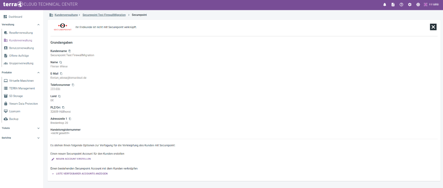Open the user account avatar in header
The image size is (443, 188).
point(426,4)
